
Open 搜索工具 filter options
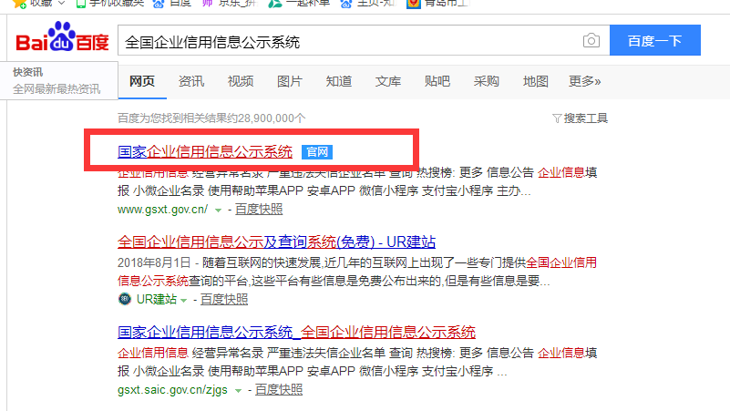point(581,118)
